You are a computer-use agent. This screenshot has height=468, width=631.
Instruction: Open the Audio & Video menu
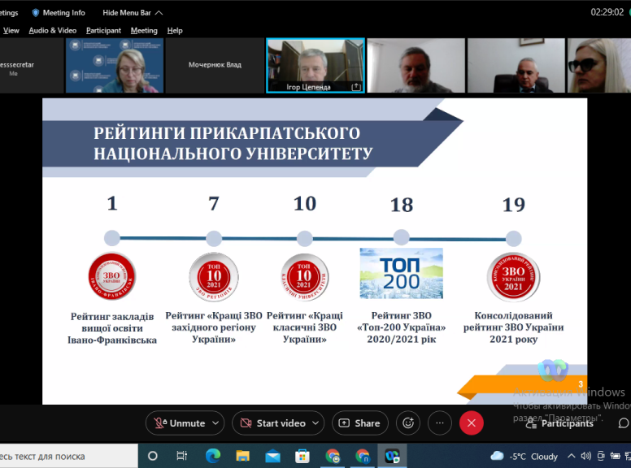52,31
